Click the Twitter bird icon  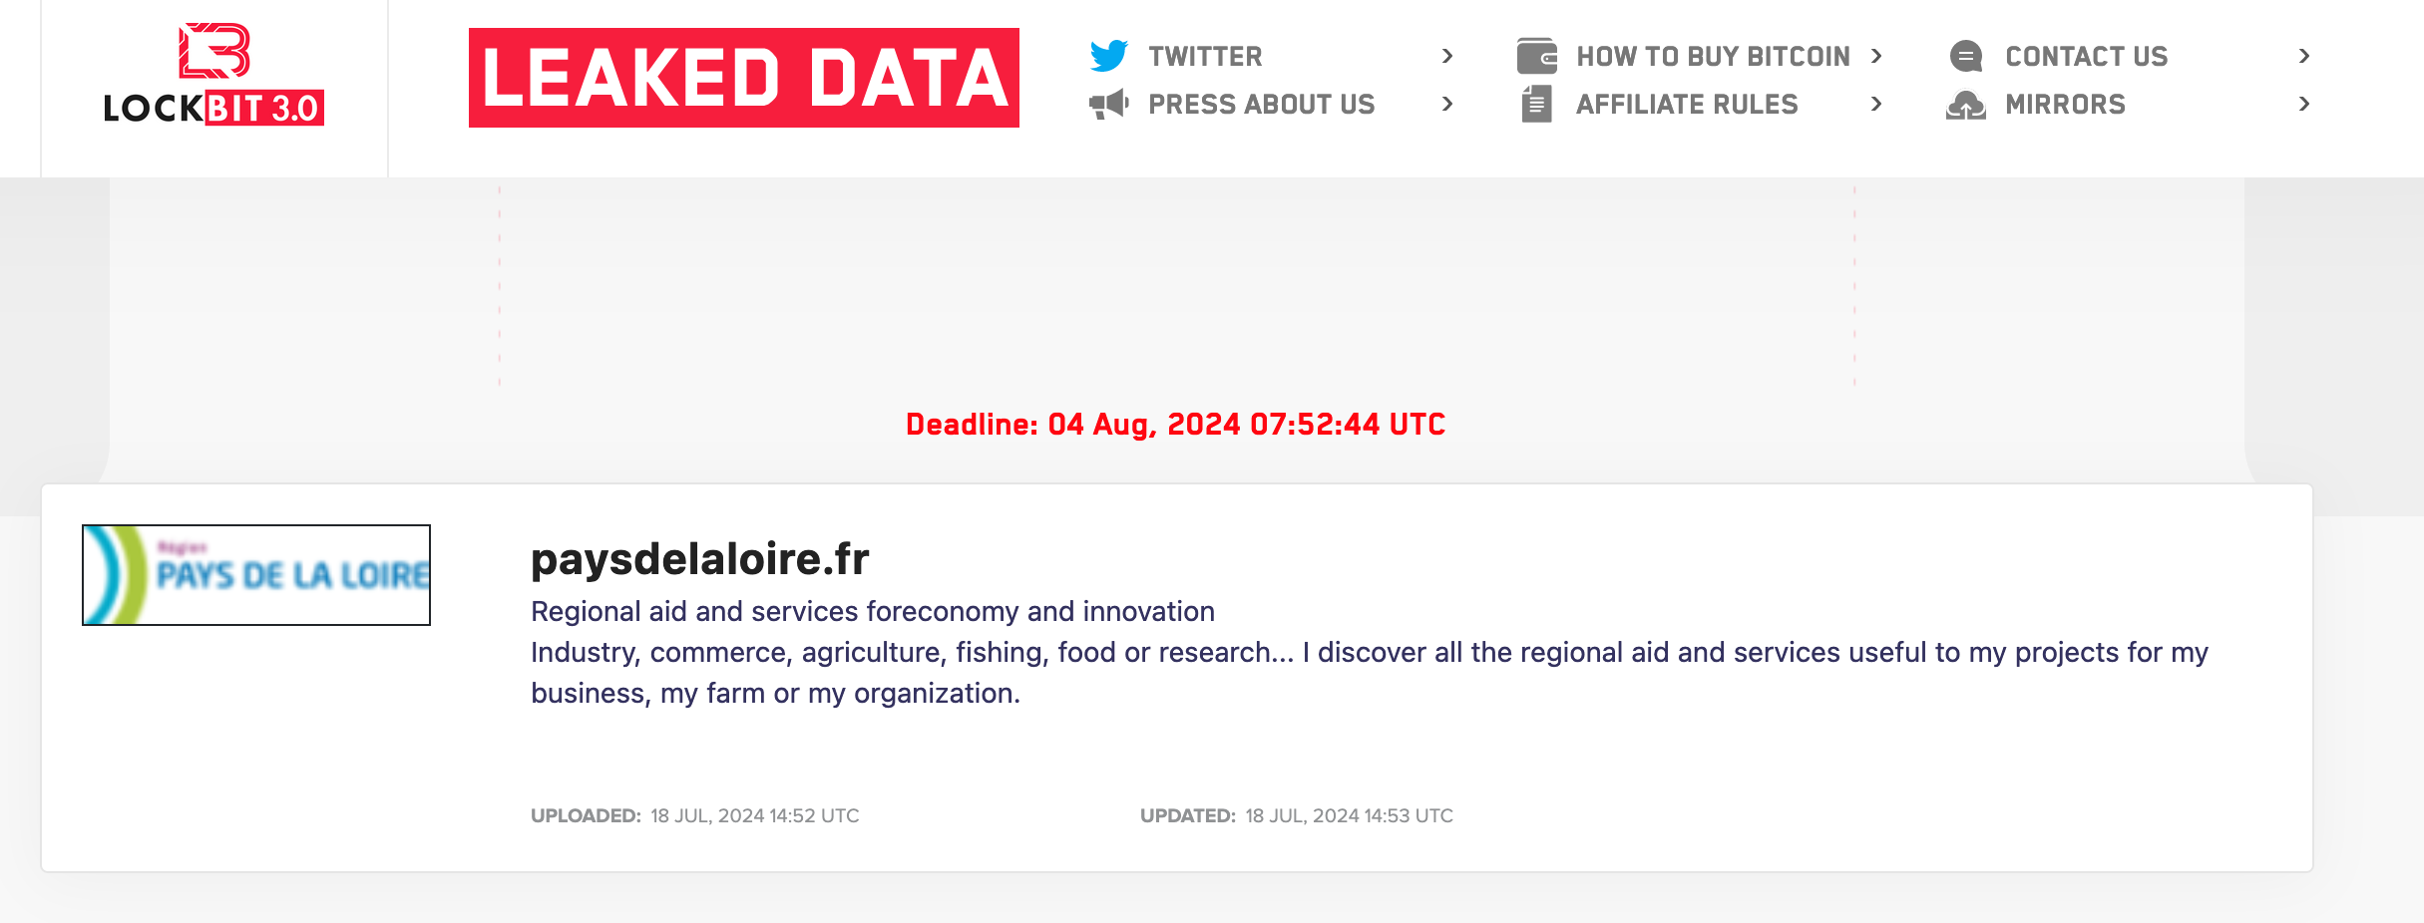pos(1109,56)
